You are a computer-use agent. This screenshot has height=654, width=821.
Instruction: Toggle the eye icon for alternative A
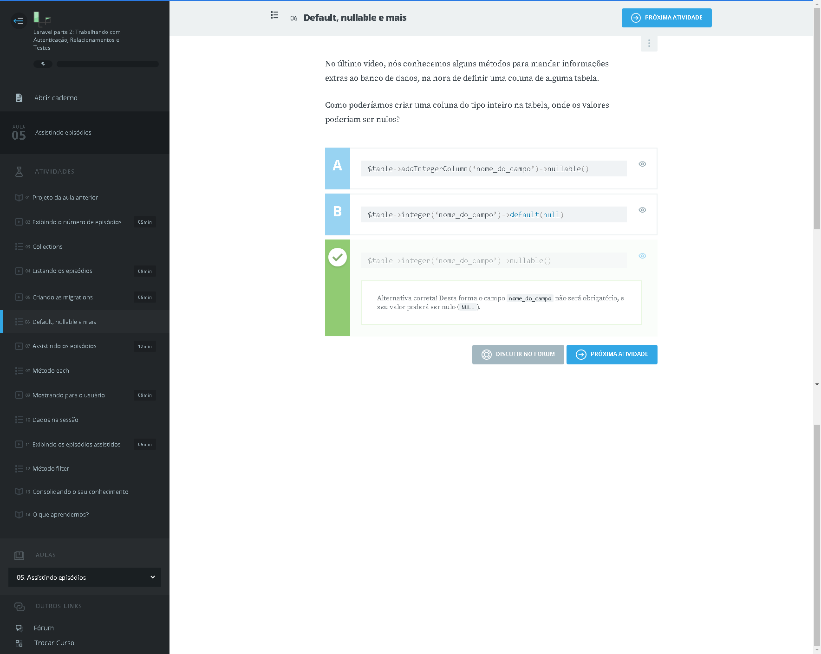point(642,164)
